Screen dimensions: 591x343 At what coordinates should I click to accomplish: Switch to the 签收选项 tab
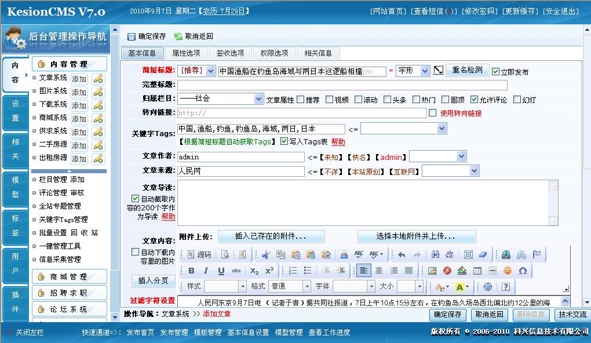[230, 53]
